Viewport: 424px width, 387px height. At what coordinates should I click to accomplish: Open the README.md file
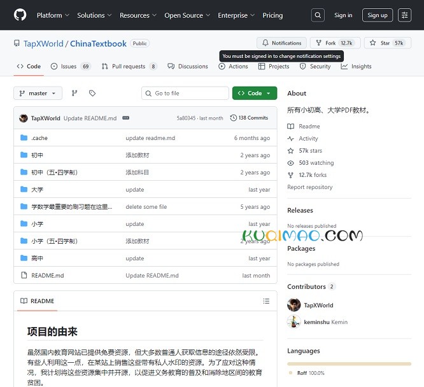pyautogui.click(x=48, y=276)
